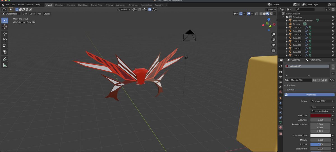Open the File menu
This screenshot has width=336, height=152.
[x=7, y=5]
